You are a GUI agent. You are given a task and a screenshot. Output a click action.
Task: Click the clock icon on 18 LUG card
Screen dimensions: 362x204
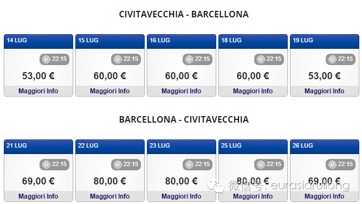[x=261, y=59]
